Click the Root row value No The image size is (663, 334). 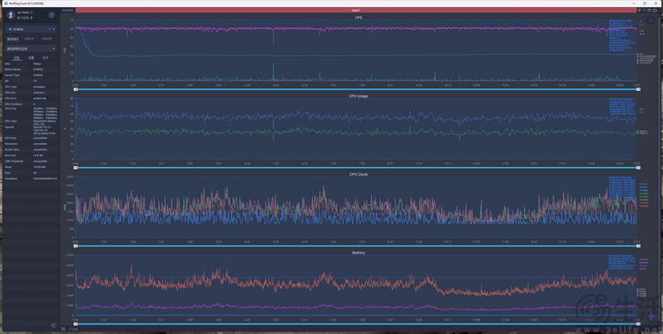pyautogui.click(x=34, y=172)
